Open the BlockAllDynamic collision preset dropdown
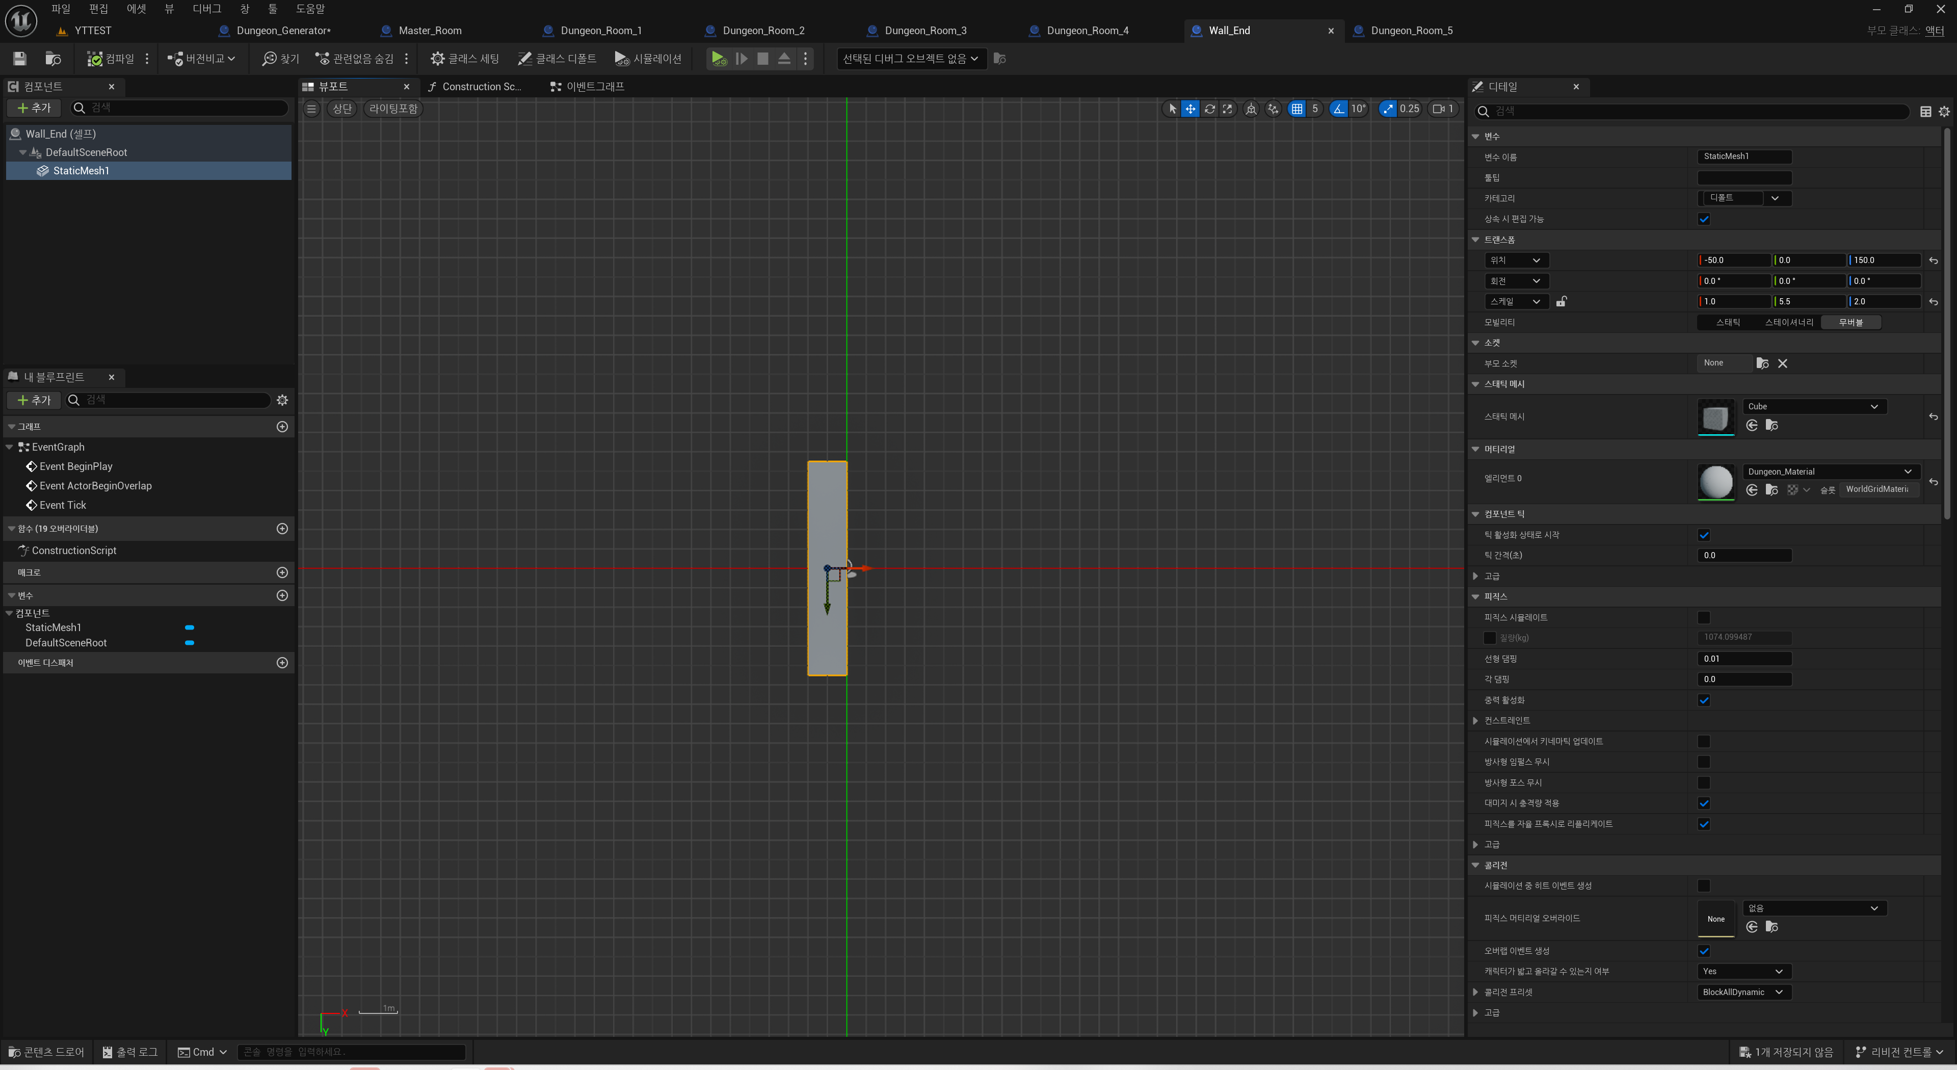This screenshot has height=1070, width=1957. tap(1743, 991)
